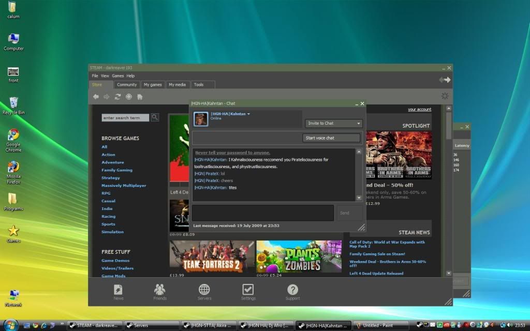This screenshot has width=530, height=331.
Task: Reload the Steam store page
Action: (117, 97)
